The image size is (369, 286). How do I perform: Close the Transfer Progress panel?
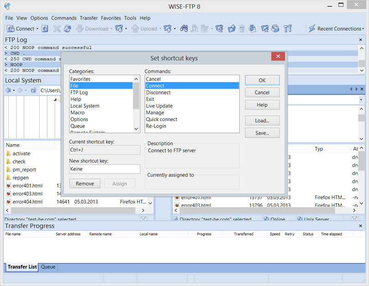361,226
